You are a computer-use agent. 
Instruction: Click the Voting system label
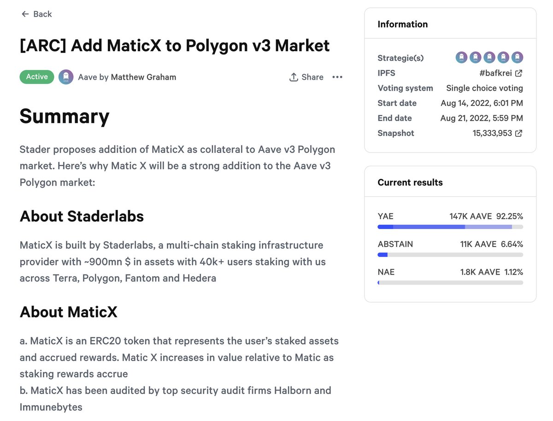tap(405, 88)
